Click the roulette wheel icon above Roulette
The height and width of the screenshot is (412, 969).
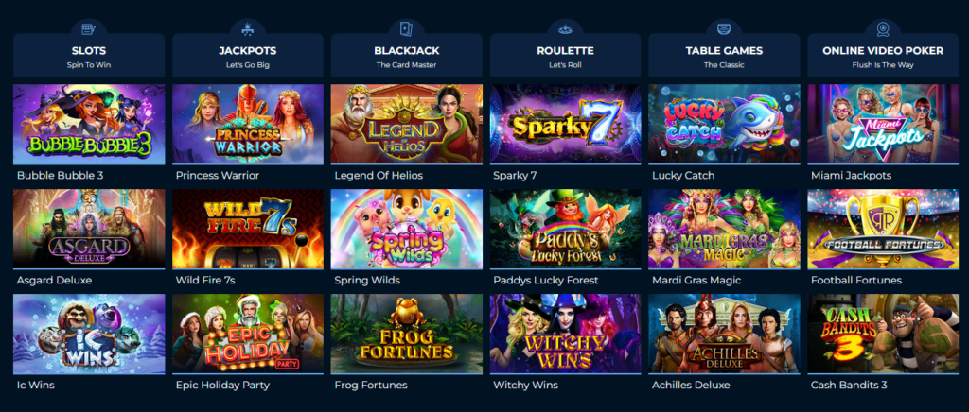[x=565, y=29]
